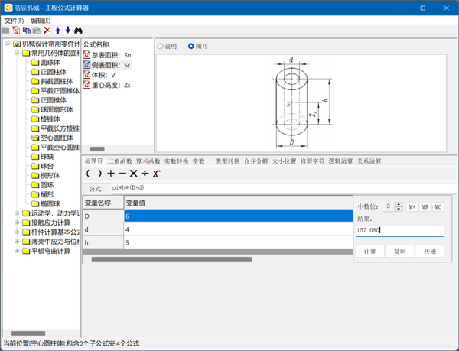Insert the left parenthesis operator

pos(88,174)
